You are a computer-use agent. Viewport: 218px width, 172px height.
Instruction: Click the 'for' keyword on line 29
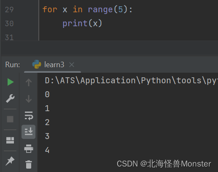(x=50, y=9)
